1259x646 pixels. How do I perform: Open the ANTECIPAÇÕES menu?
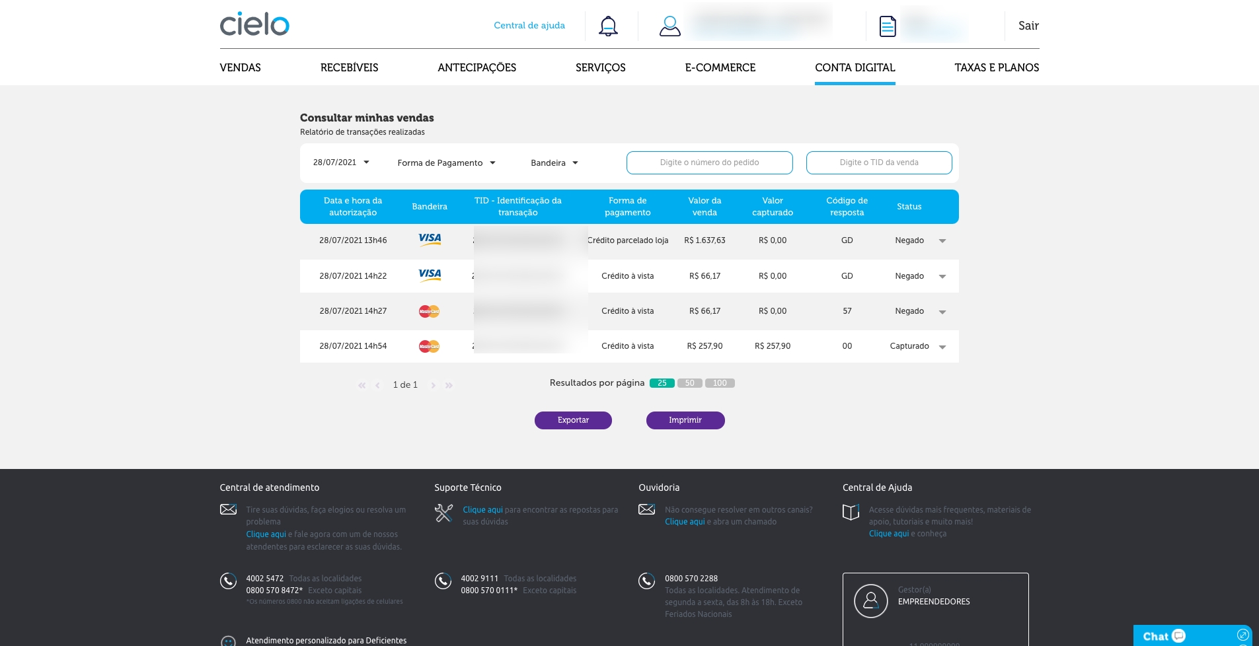click(x=477, y=67)
